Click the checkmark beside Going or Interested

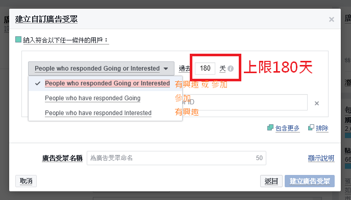(38, 83)
